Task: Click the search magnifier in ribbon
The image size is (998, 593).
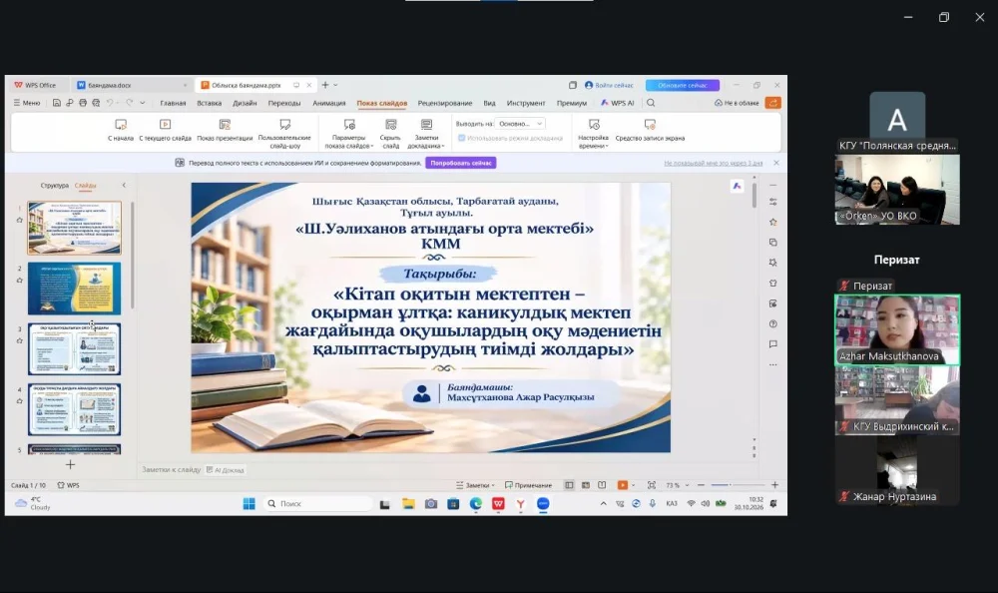Action: pos(651,103)
